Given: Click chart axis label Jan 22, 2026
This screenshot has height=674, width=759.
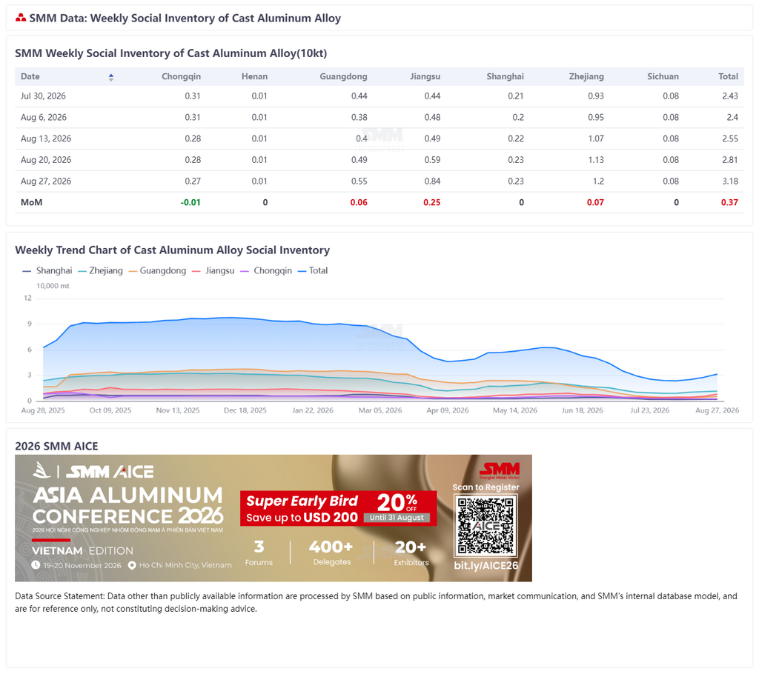Looking at the screenshot, I should tap(313, 410).
